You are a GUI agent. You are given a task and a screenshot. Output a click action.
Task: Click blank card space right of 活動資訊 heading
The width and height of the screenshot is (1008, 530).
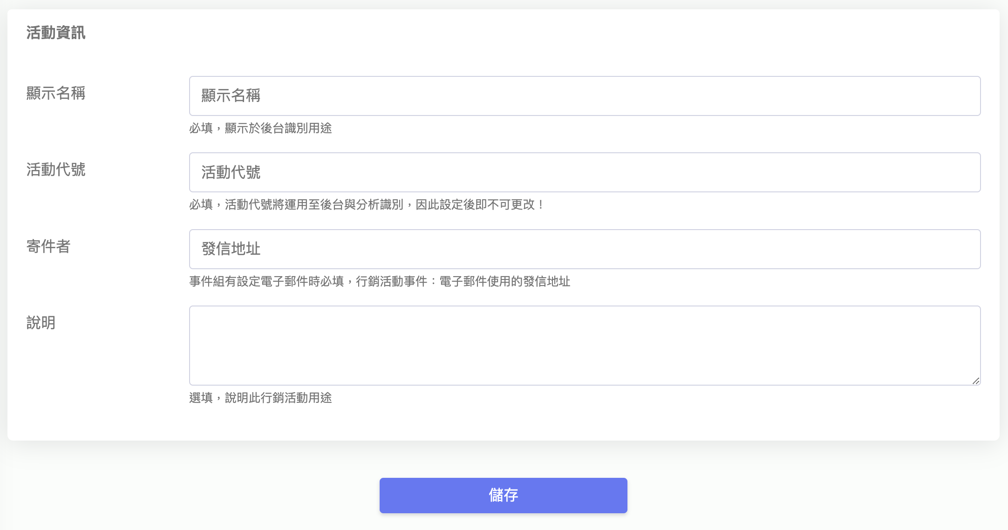512,33
